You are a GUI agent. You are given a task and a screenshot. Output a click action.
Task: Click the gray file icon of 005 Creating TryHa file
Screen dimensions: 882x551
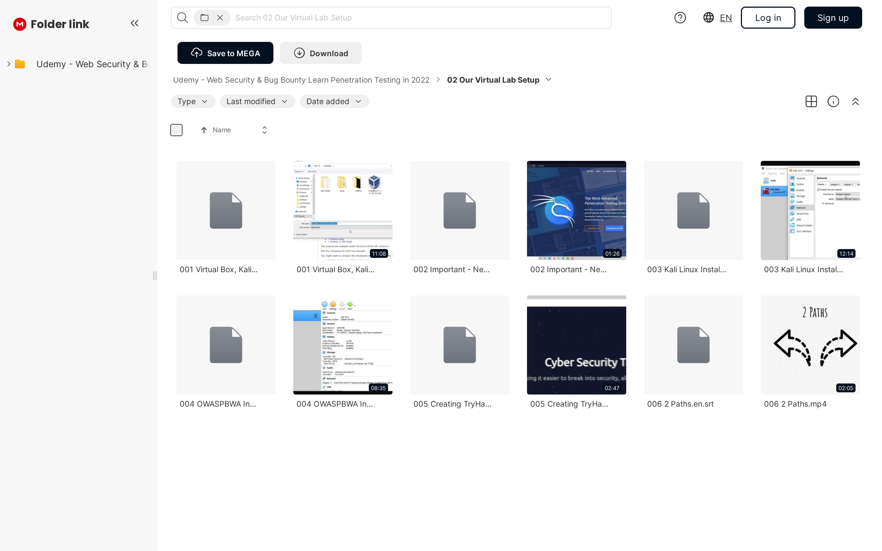(459, 345)
